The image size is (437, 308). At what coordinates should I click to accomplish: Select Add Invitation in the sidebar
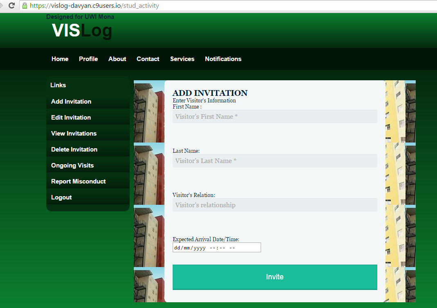pos(88,102)
